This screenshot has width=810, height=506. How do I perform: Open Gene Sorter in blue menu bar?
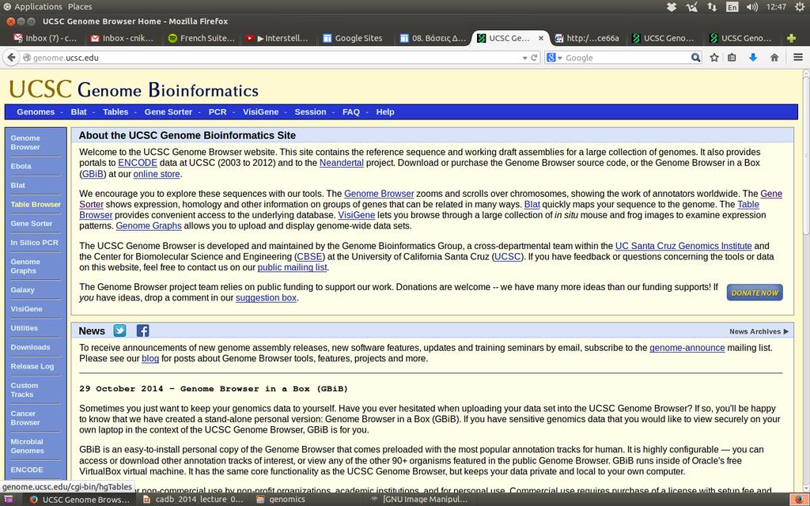pyautogui.click(x=168, y=111)
